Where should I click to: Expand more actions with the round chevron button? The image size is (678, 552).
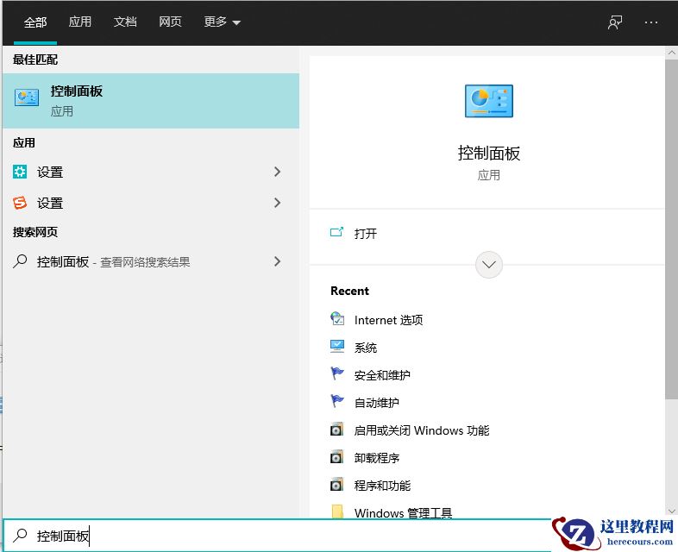pos(488,265)
